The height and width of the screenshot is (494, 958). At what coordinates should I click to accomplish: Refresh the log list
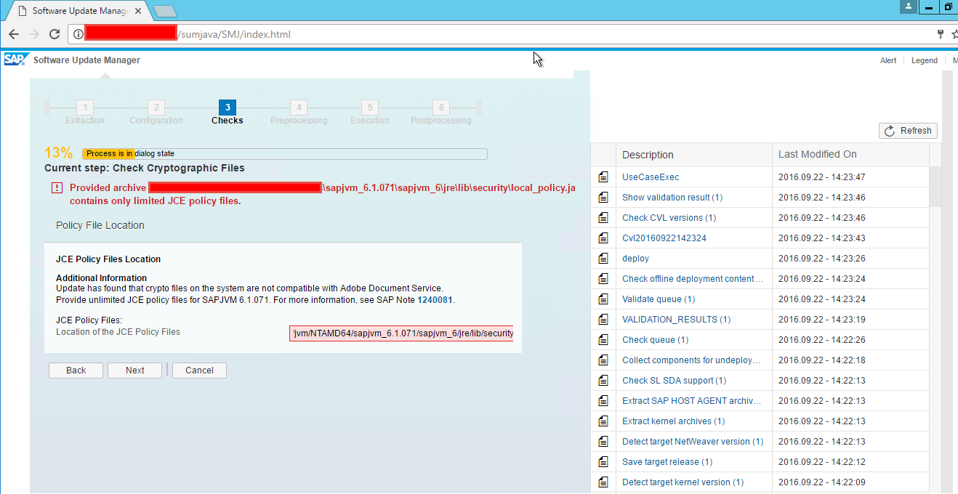coord(908,131)
